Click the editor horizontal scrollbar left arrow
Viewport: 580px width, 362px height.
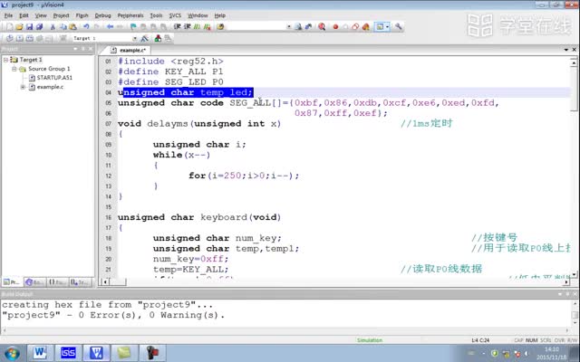(x=105, y=282)
